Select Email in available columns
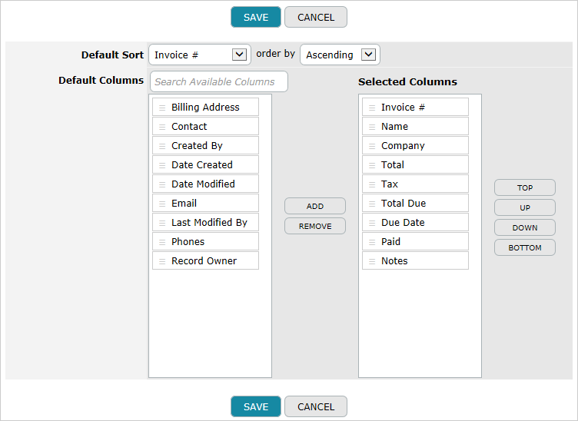 click(206, 203)
